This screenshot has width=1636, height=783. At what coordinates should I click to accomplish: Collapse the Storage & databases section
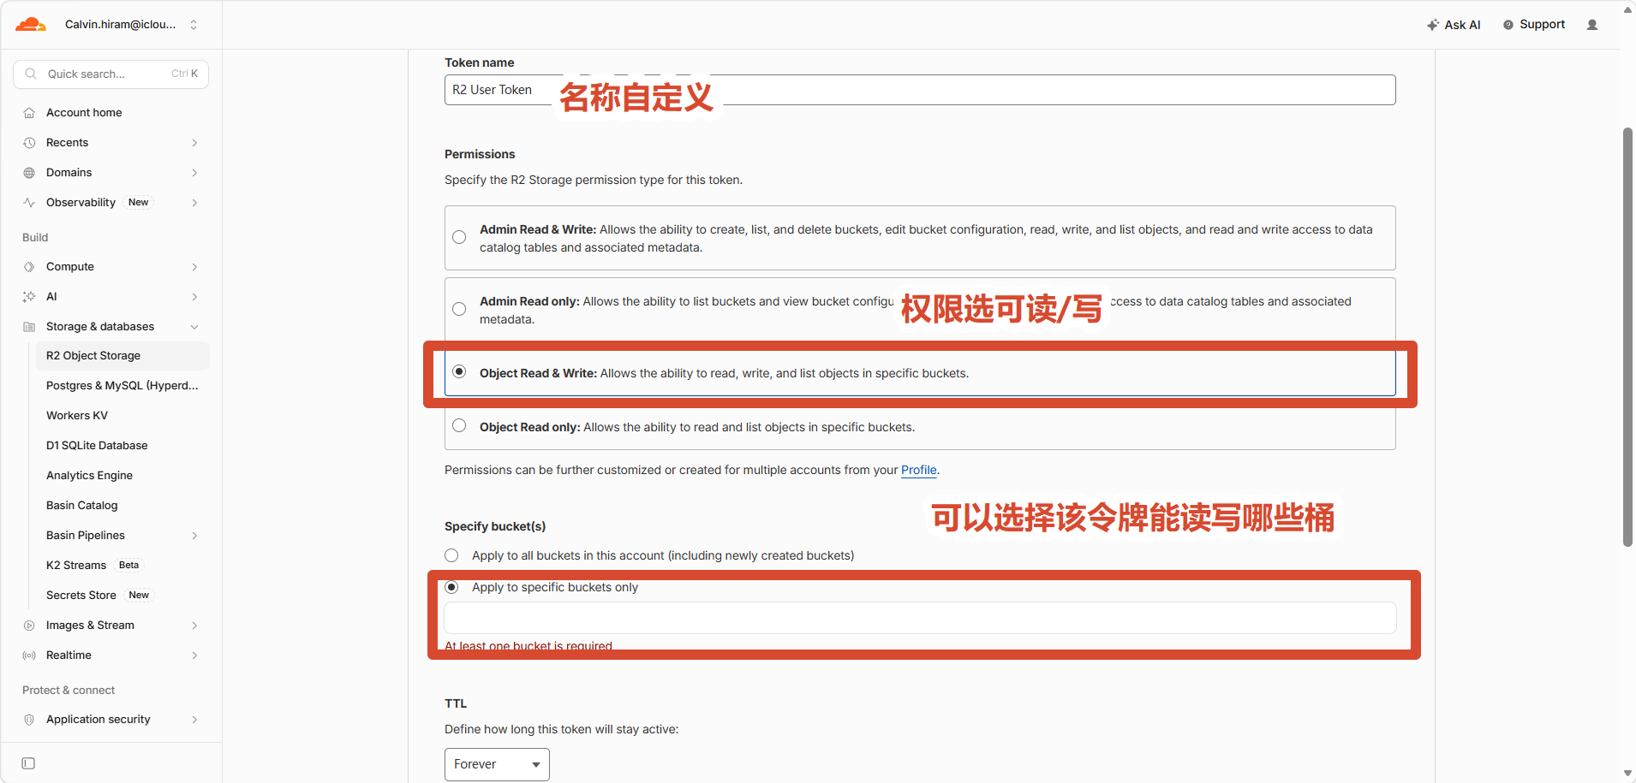click(x=194, y=327)
